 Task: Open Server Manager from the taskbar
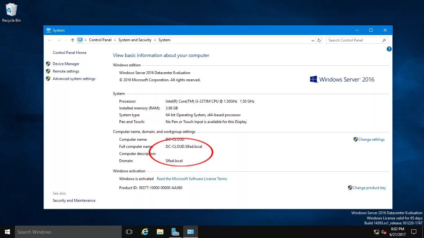(x=175, y=232)
